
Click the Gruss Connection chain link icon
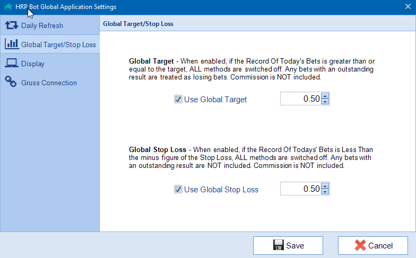pos(11,82)
